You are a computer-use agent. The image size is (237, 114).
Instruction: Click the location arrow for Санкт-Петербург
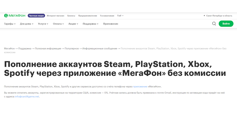click(204, 16)
